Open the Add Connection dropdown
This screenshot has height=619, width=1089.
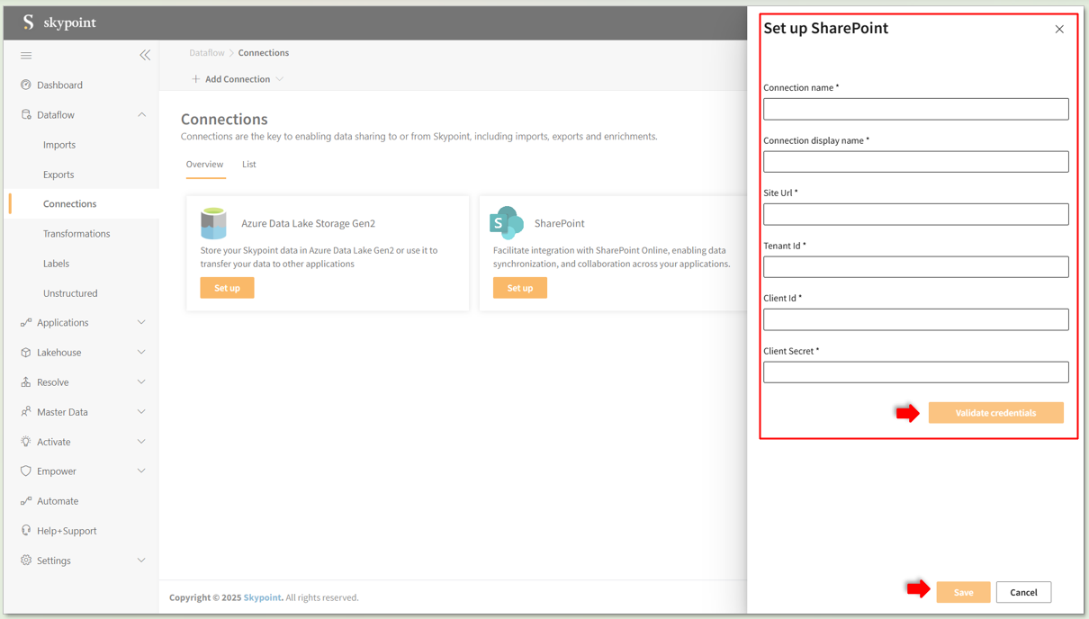click(x=280, y=79)
